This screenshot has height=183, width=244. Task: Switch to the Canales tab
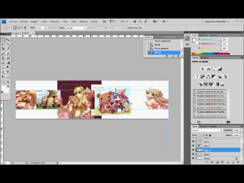coord(203,126)
